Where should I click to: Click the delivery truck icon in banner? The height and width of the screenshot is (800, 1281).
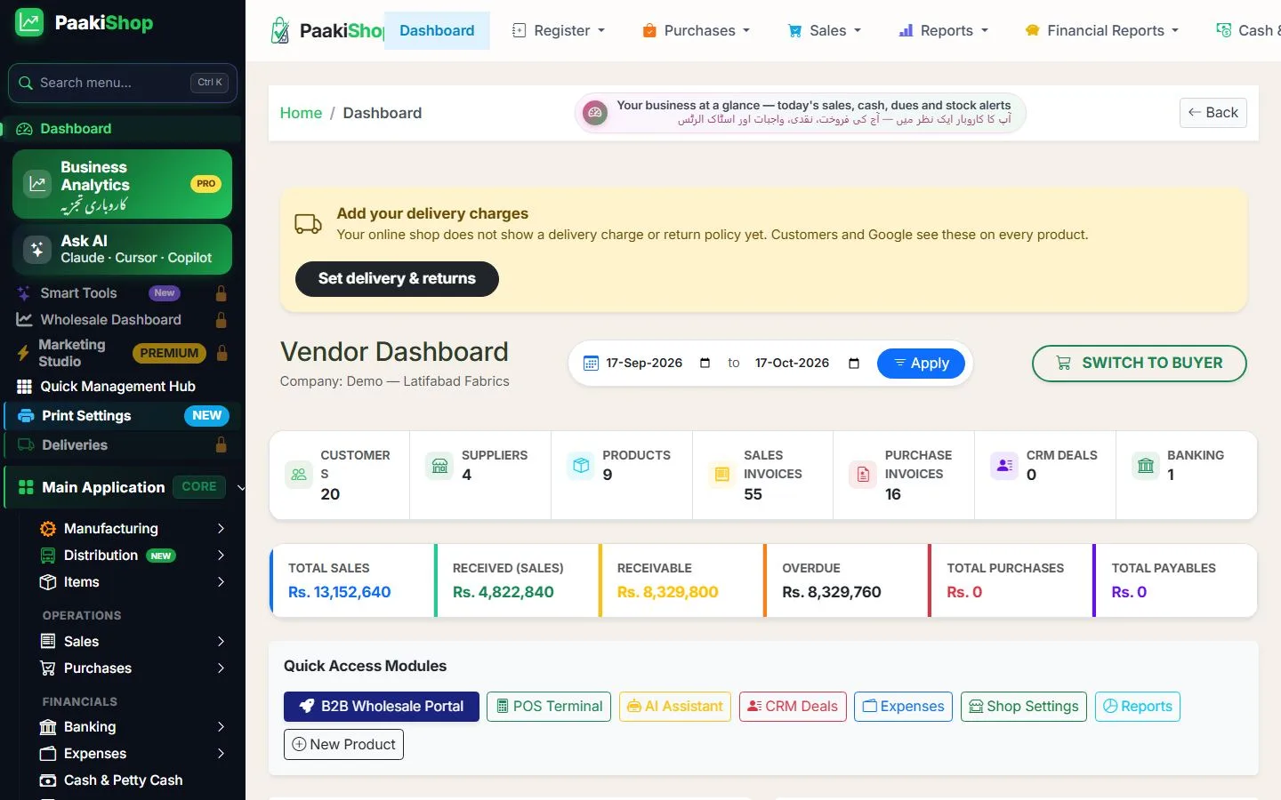pos(308,224)
